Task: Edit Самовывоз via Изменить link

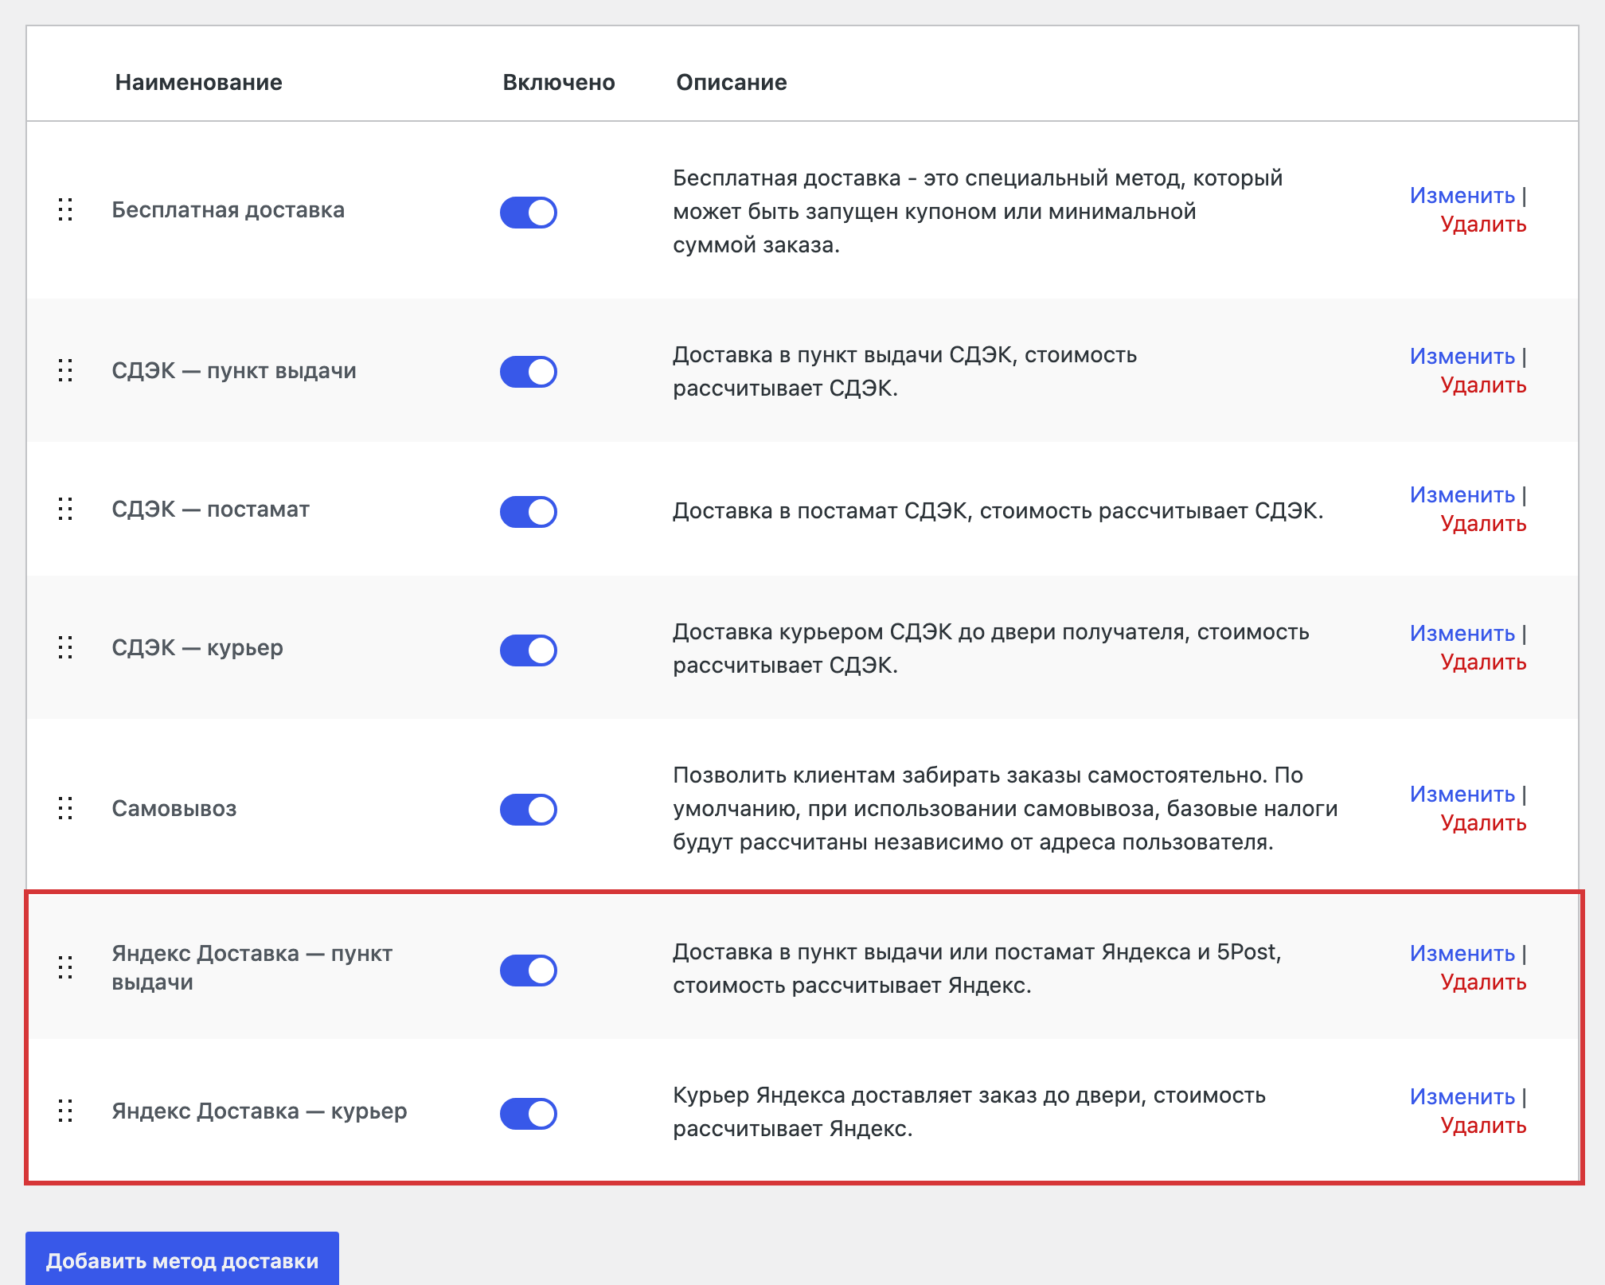Action: tap(1462, 795)
